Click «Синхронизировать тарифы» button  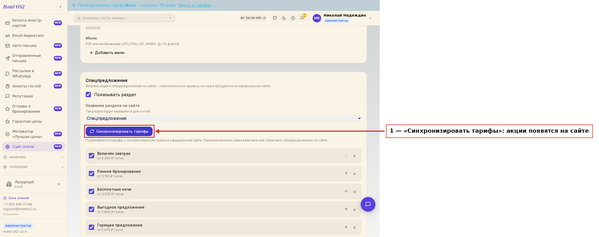point(119,131)
